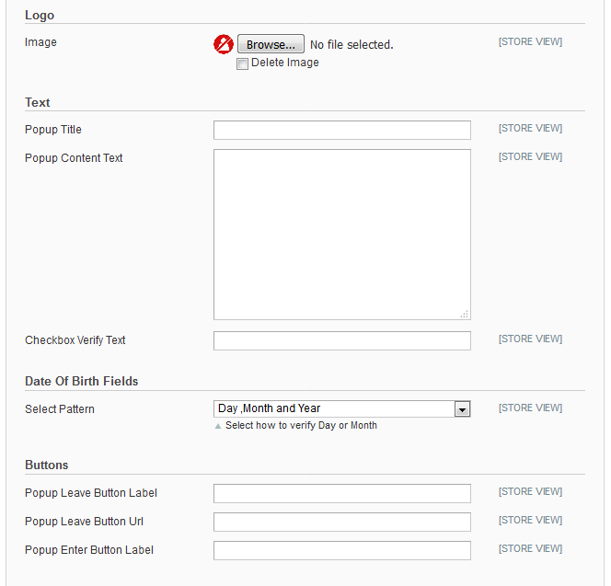Click the No file selected text

point(352,45)
